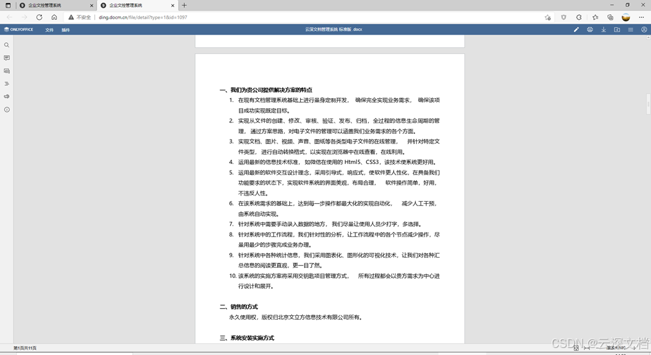Click list item 4 mentioning Html5、CSS3

pyautogui.click(x=333, y=162)
